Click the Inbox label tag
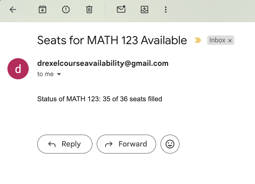The width and height of the screenshot is (255, 184). click(217, 40)
